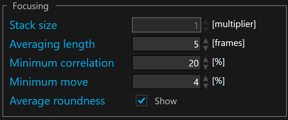Click the Focusing group header
The width and height of the screenshot is (288, 120).
coord(31,6)
